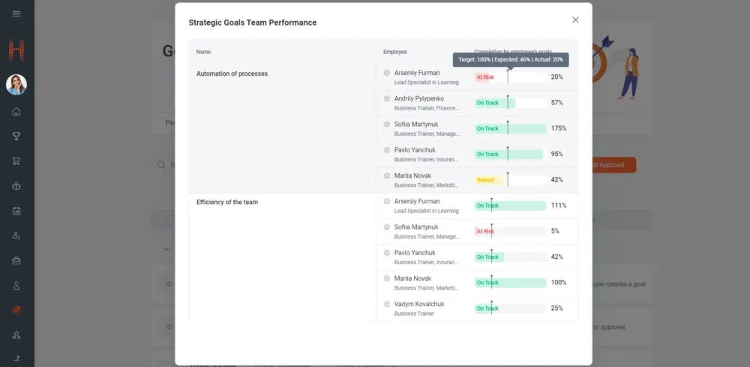This screenshot has height=367, width=750.
Task: Click Arseniiy Furman's At Risk progress bar
Action: [x=510, y=77]
